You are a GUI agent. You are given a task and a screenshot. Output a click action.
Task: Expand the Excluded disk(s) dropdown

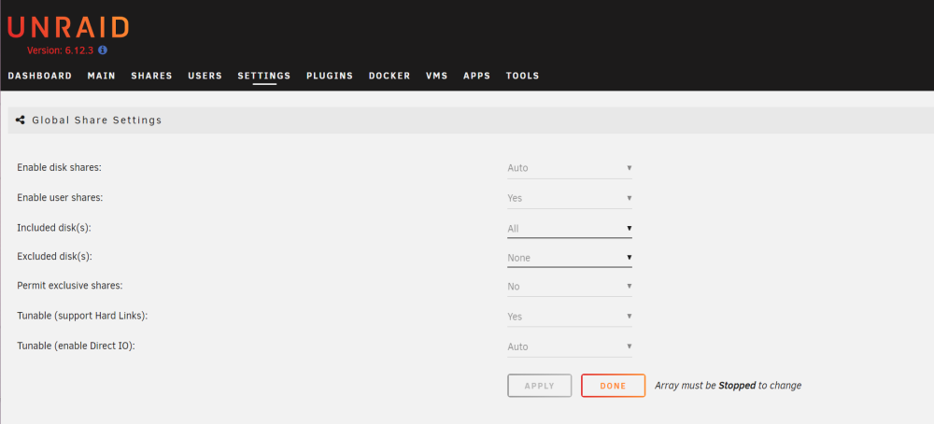coord(570,258)
